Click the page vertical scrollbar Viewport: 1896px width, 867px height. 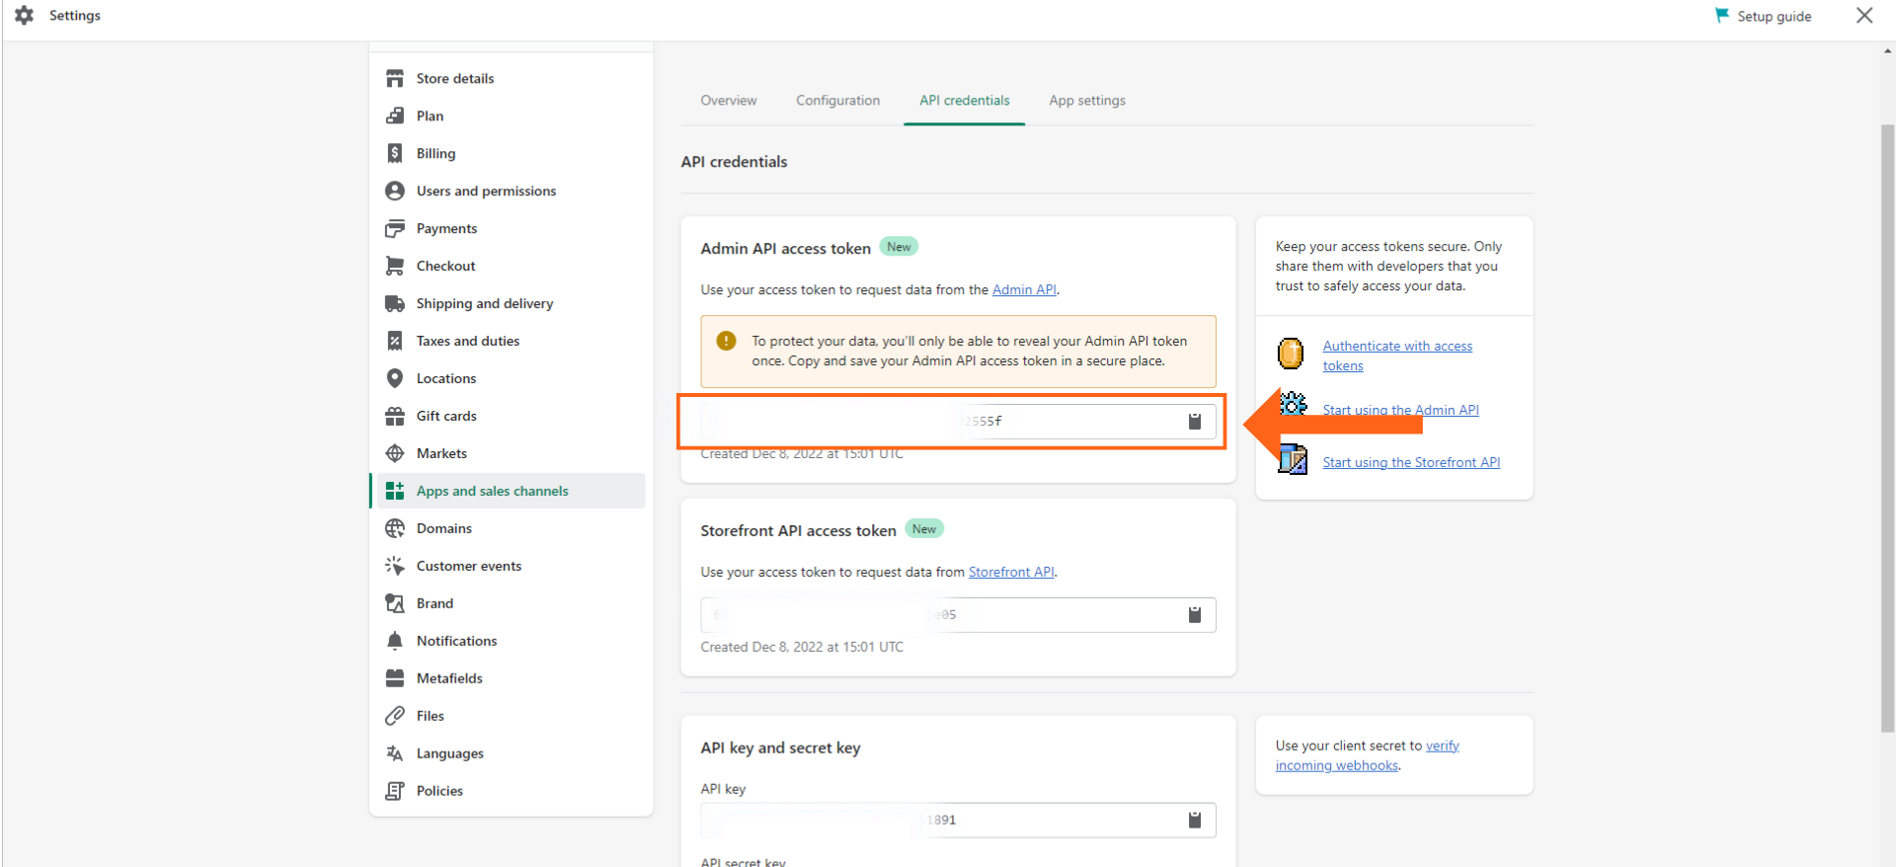(1887, 425)
